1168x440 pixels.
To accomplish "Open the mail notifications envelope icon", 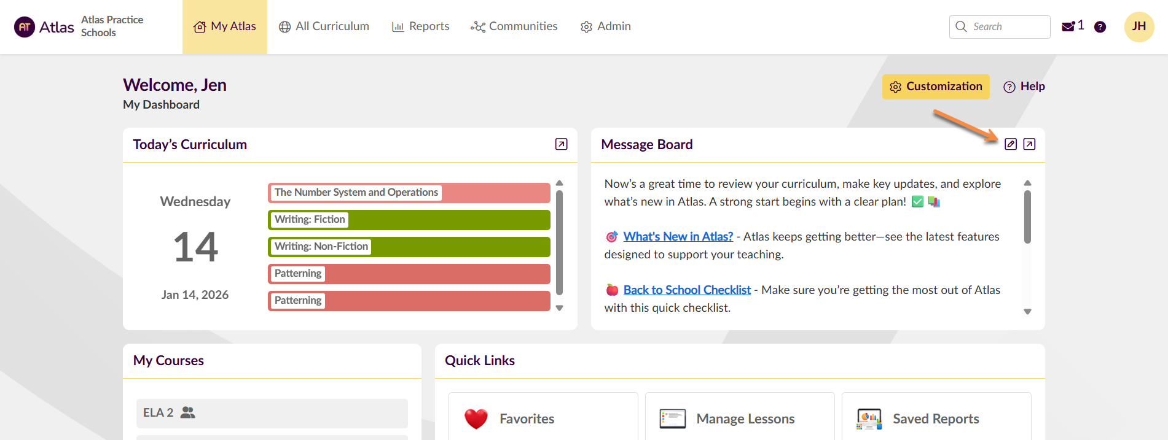I will tap(1068, 26).
